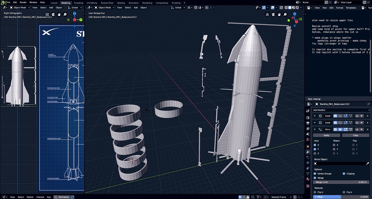The height and width of the screenshot is (199, 372).
Task: Click the Marker menu in timeline
Action: click(30, 197)
